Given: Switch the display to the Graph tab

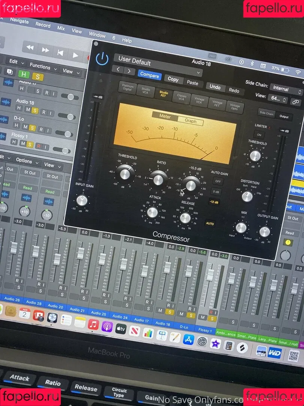Looking at the screenshot, I should point(191,121).
